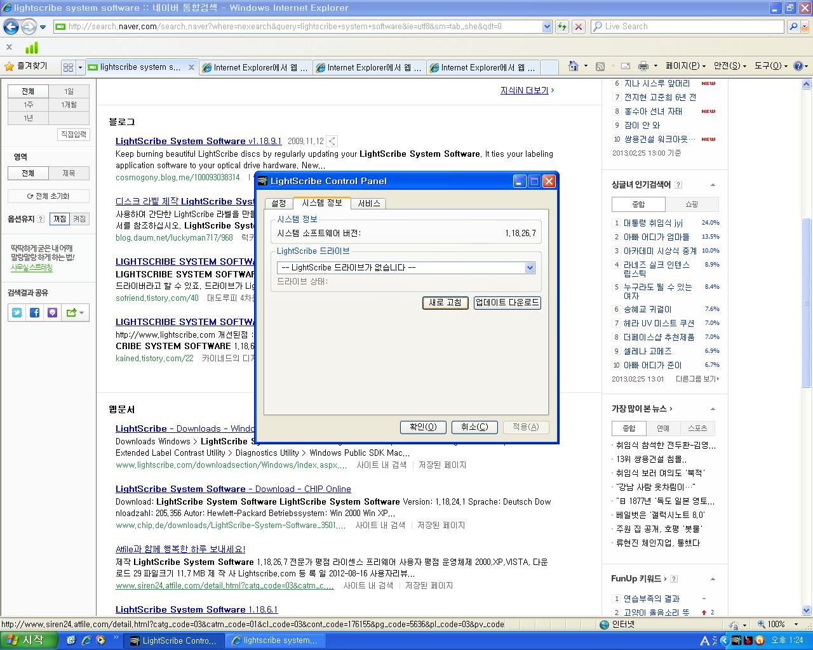Click the RSS feeds icon
Viewport: 813px width, 650px height.
(x=600, y=66)
